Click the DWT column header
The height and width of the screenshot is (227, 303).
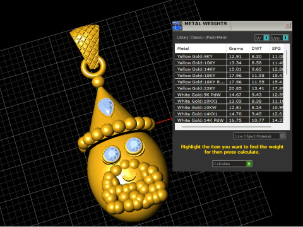[259, 49]
